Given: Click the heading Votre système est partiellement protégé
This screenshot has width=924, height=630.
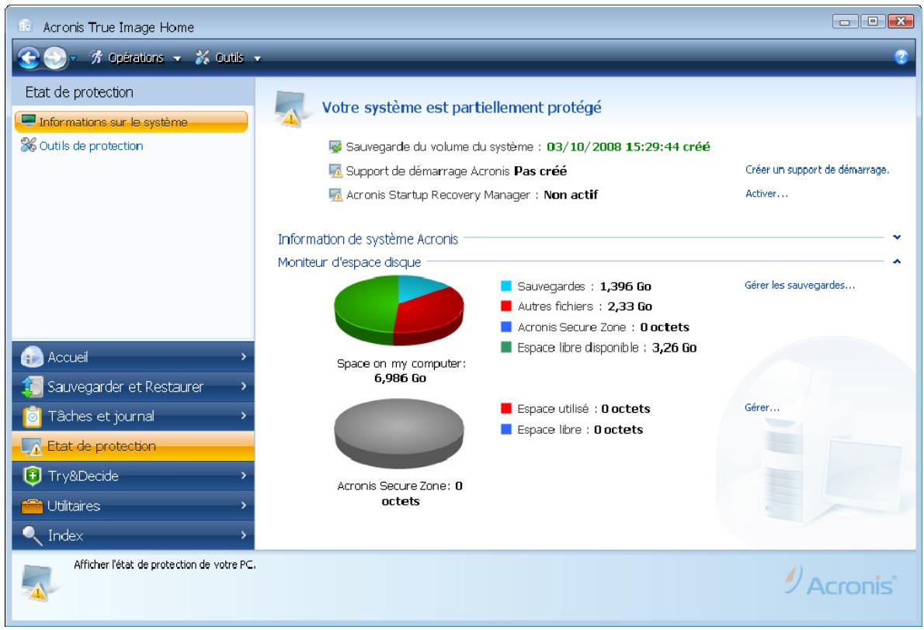Looking at the screenshot, I should point(461,108).
